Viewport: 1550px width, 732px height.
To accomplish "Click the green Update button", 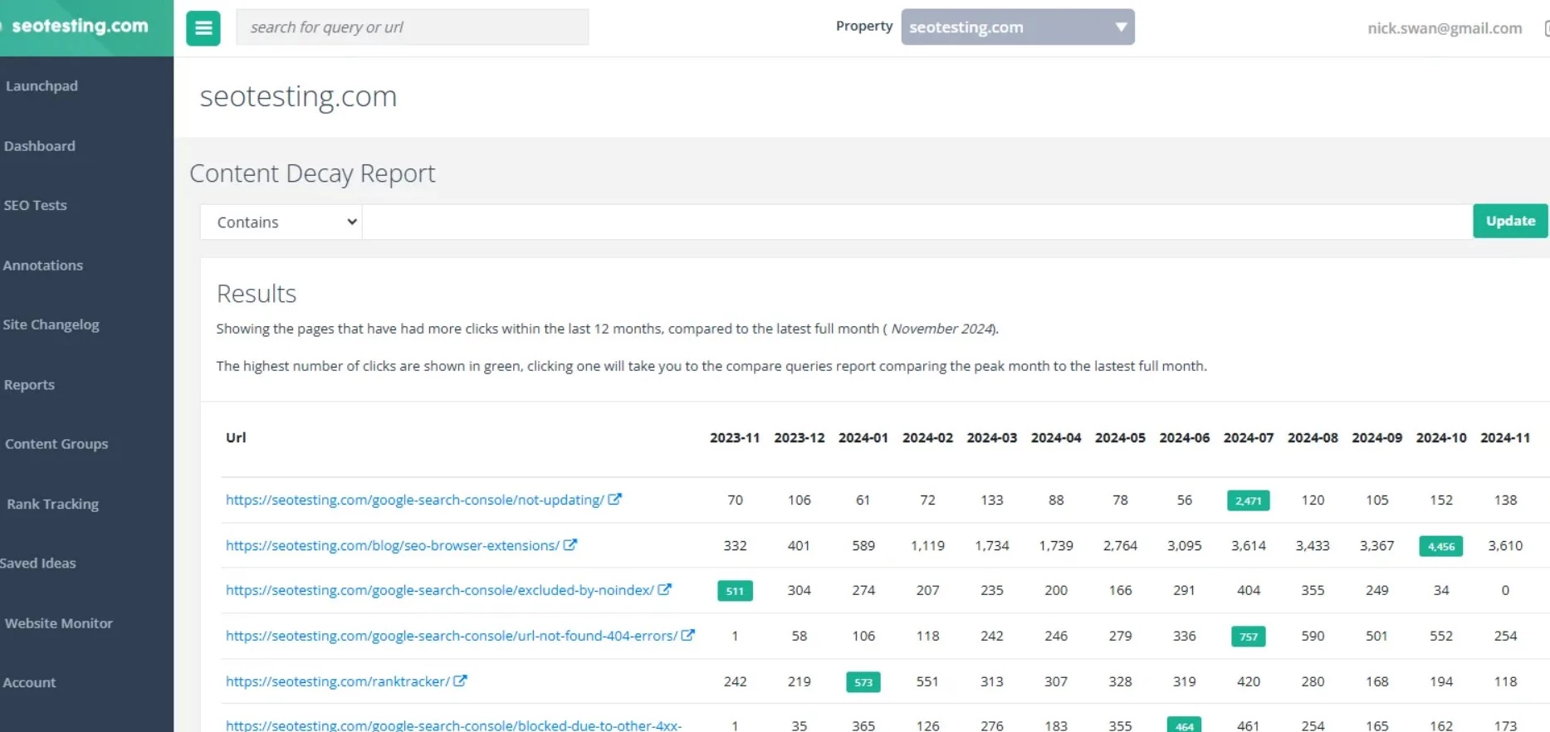I will coord(1510,221).
